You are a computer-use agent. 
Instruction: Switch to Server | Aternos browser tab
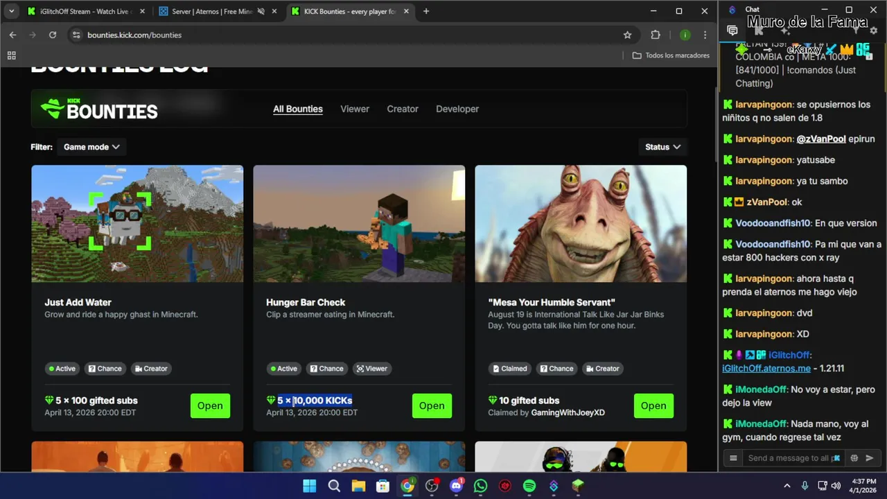coord(216,11)
